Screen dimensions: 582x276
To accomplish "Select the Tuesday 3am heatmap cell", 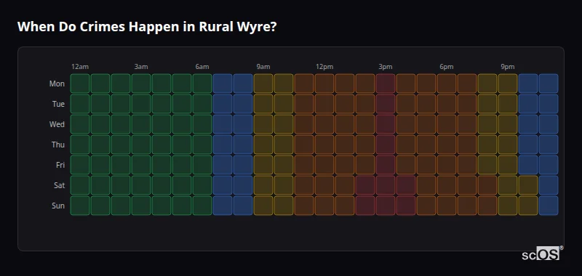I will [x=141, y=104].
